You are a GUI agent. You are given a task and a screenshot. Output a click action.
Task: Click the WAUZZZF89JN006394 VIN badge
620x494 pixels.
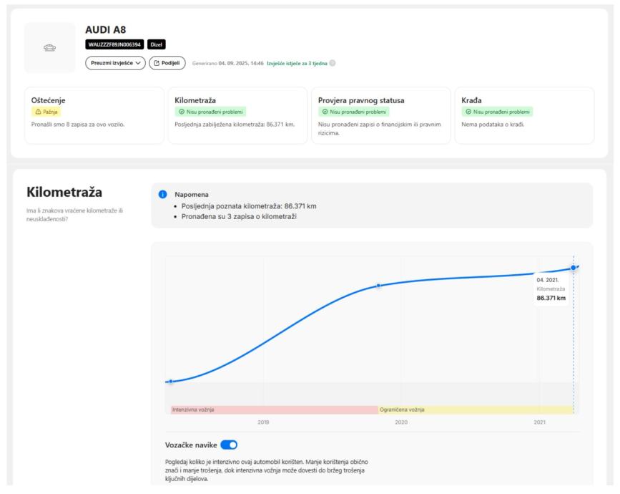click(x=114, y=44)
